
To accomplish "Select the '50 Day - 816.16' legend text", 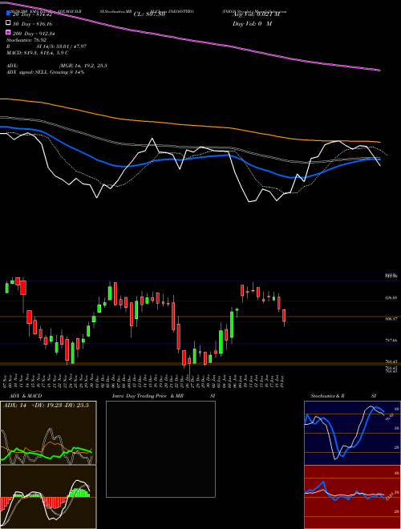I will (x=32, y=24).
